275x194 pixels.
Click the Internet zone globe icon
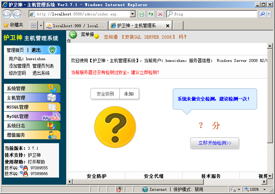coord(146,189)
